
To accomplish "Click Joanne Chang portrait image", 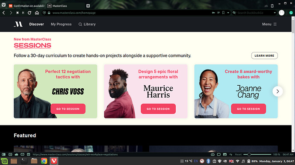I will tap(212, 94).
